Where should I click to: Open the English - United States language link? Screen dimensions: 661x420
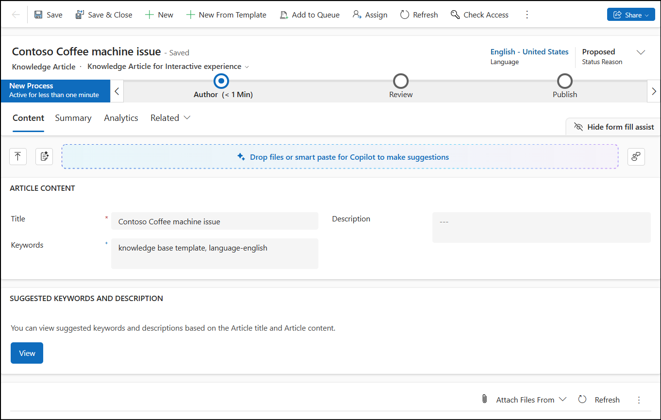[x=529, y=51]
